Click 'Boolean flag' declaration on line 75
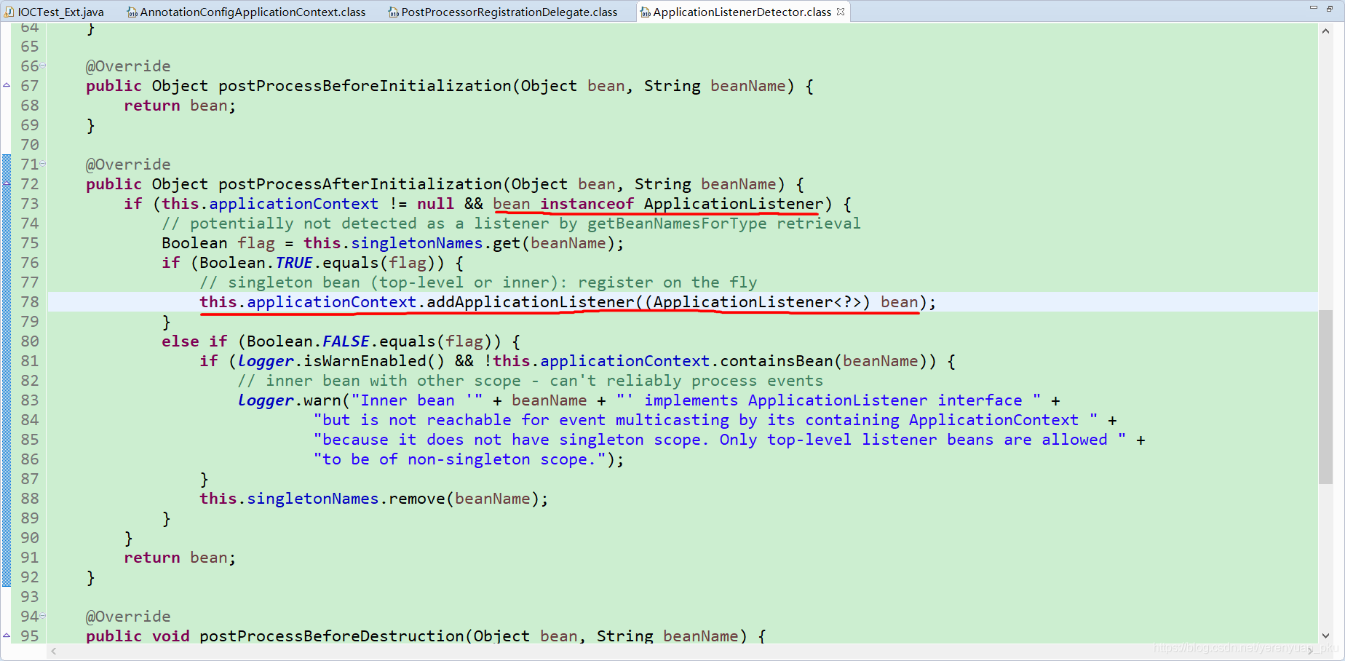 (218, 243)
